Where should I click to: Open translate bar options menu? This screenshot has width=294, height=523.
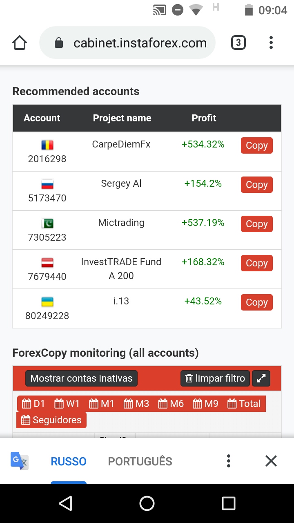pos(229,461)
